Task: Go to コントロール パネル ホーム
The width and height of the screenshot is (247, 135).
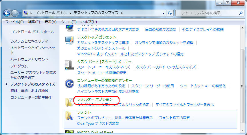Action: coord(32,32)
